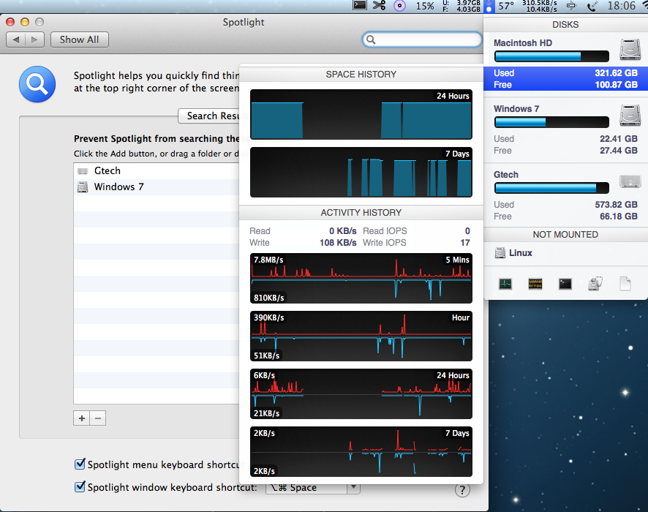Screen dimensions: 648x512
Task: Click the Linux not mounted entry
Action: [x=520, y=253]
